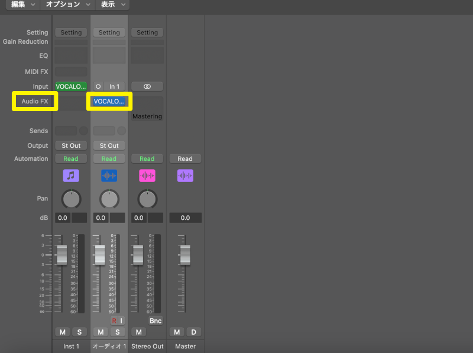The image size is (473, 353).
Task: Click the stereo format icon on Stereo Out
Action: coord(147,86)
